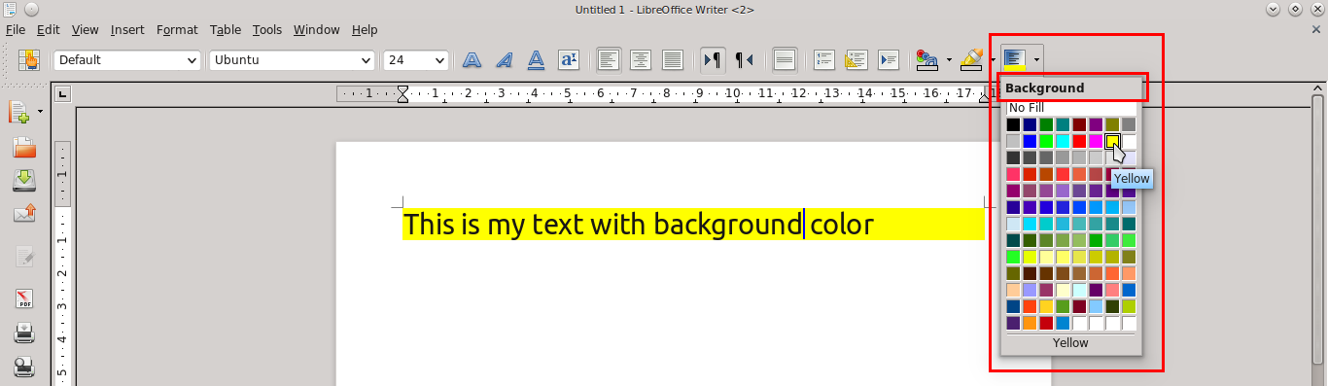Open the New document dropdown arrow
The image size is (1328, 386).
[x=40, y=112]
